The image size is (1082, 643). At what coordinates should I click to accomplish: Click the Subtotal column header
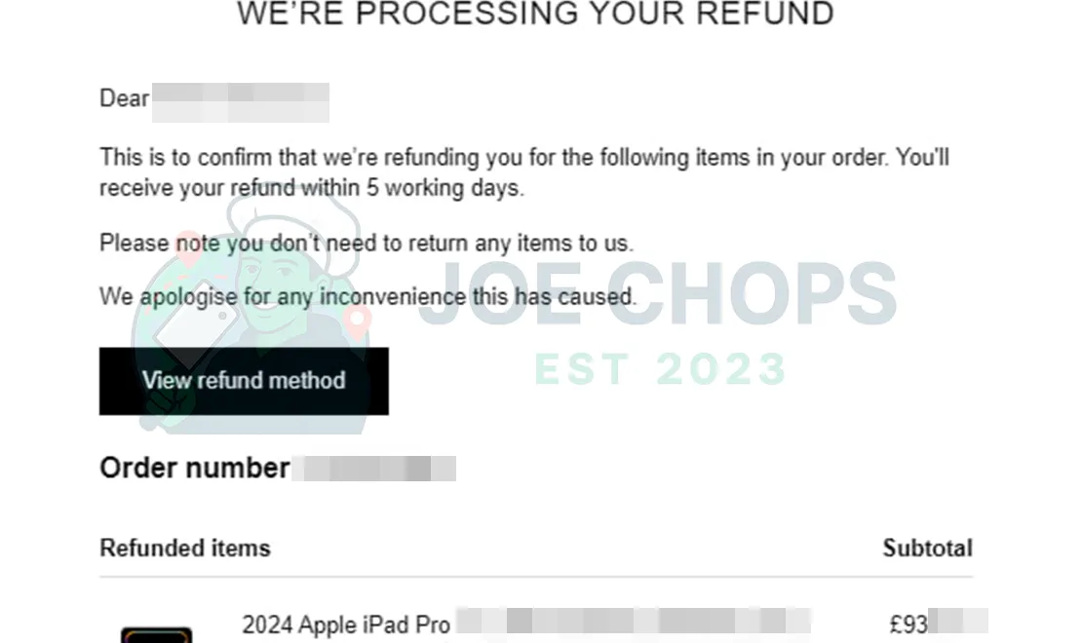[927, 548]
